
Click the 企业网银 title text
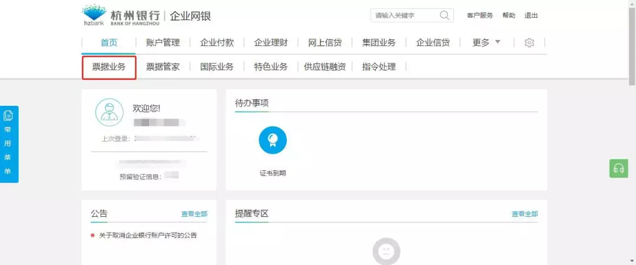(x=190, y=16)
